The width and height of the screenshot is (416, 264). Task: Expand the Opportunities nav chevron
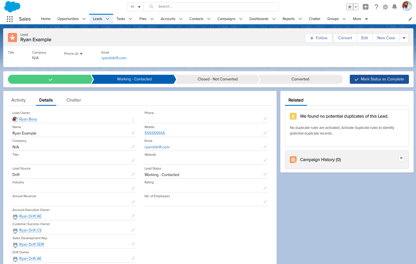coord(84,19)
